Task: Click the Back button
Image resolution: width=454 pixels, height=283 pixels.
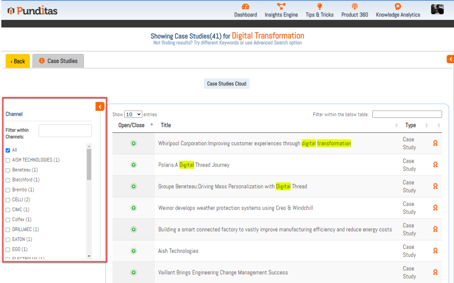Action: 18,61
